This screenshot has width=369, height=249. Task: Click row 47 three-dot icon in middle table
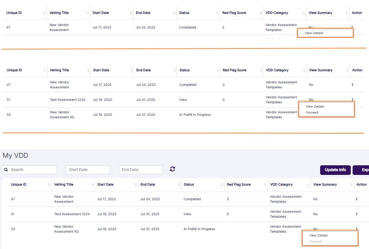coord(352,85)
